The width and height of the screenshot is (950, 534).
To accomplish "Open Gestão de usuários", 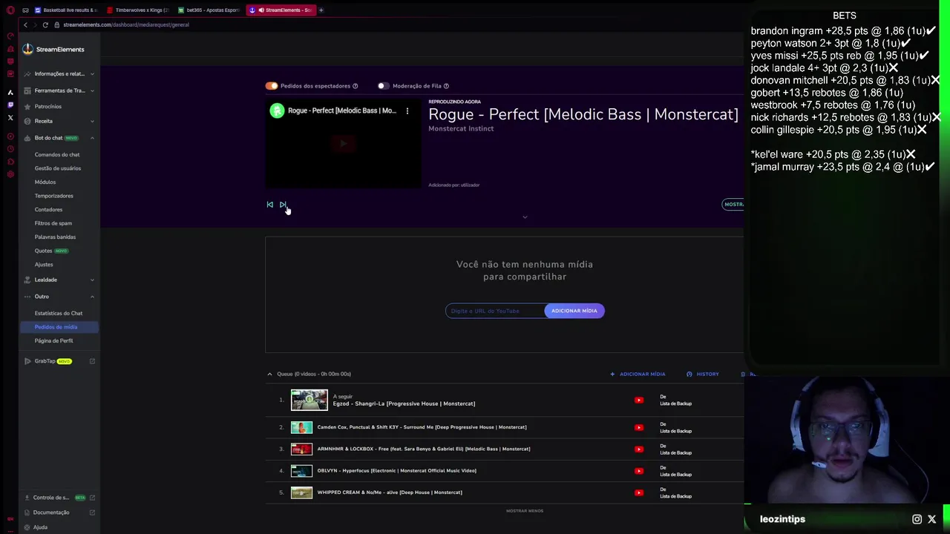I will pyautogui.click(x=58, y=168).
